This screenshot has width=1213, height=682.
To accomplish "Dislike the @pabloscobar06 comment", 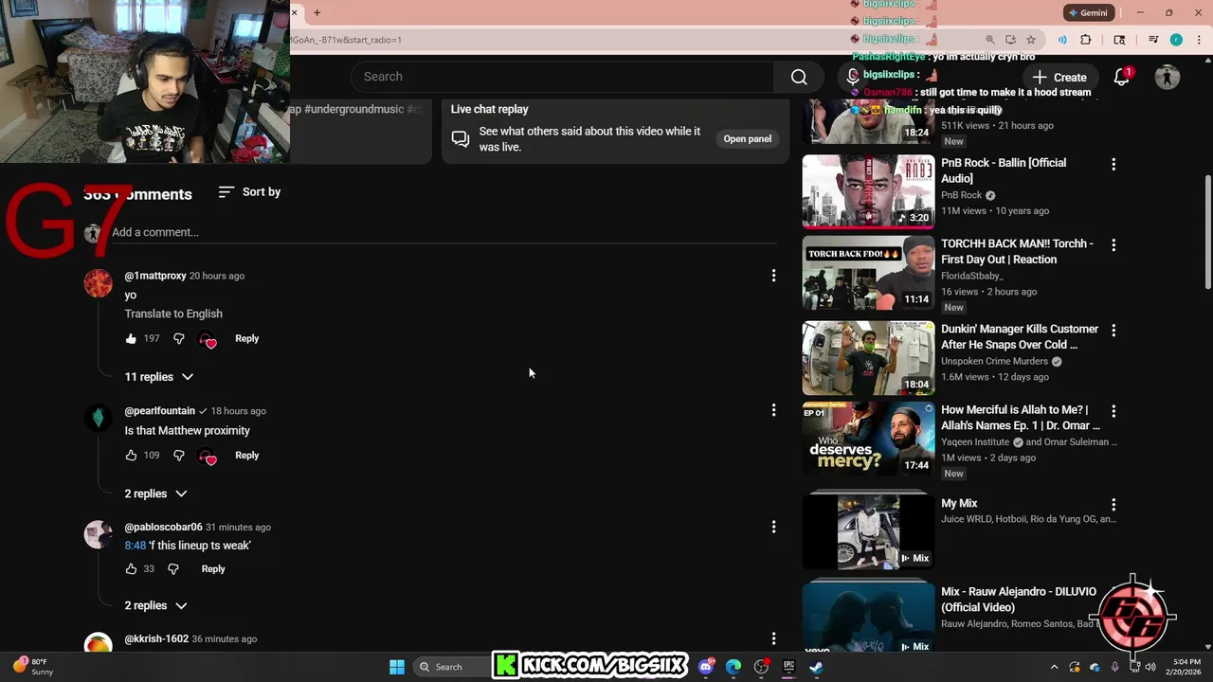I will tap(173, 568).
